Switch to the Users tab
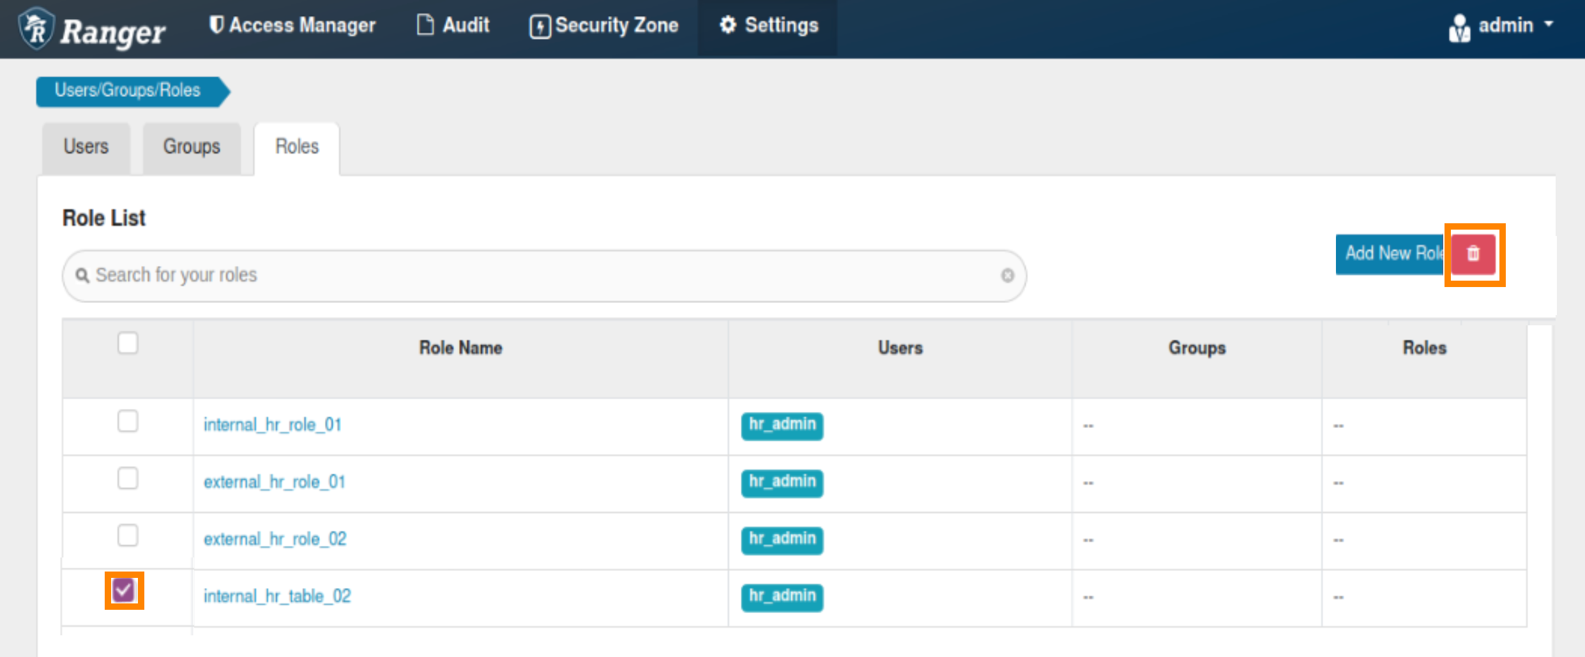 (86, 147)
